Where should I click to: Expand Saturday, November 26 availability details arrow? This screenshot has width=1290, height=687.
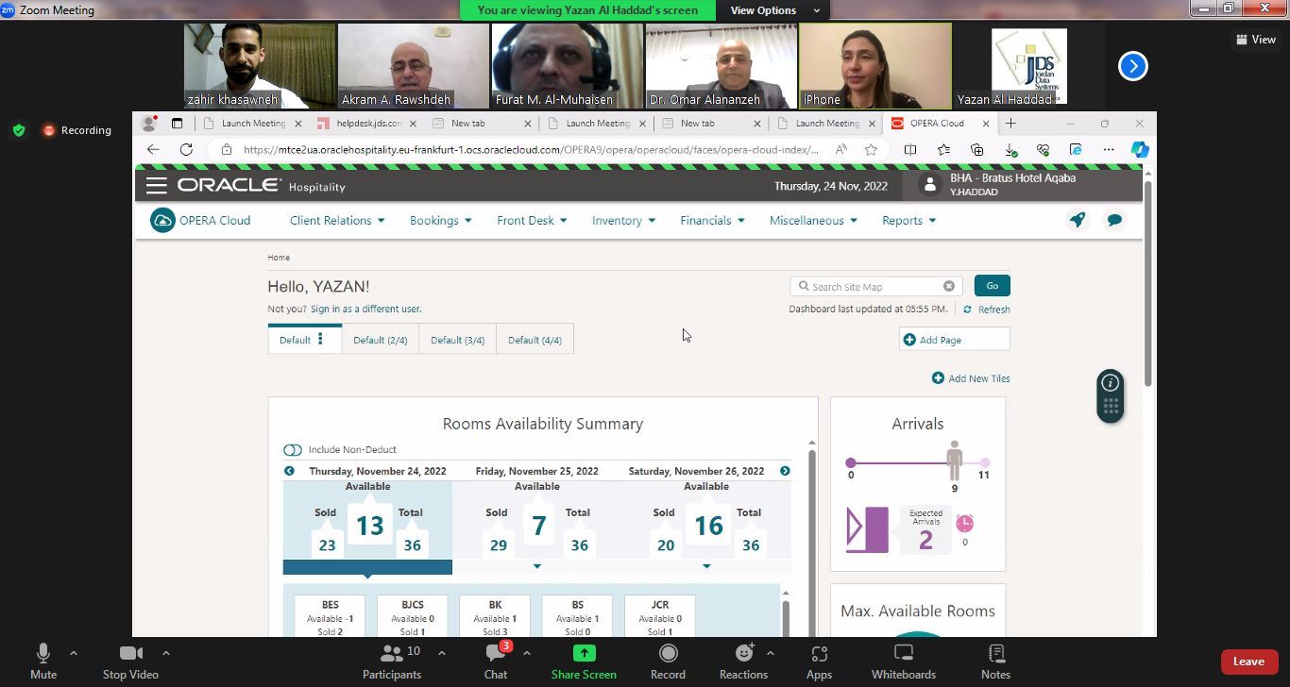[706, 566]
